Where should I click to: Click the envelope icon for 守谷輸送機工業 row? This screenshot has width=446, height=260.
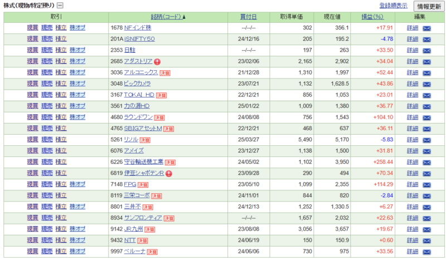(426, 162)
